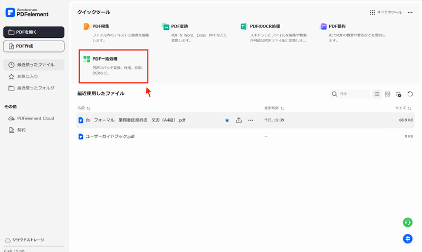Click PDF icon of 業務委託契約書 file
422x252 pixels.
pos(81,120)
